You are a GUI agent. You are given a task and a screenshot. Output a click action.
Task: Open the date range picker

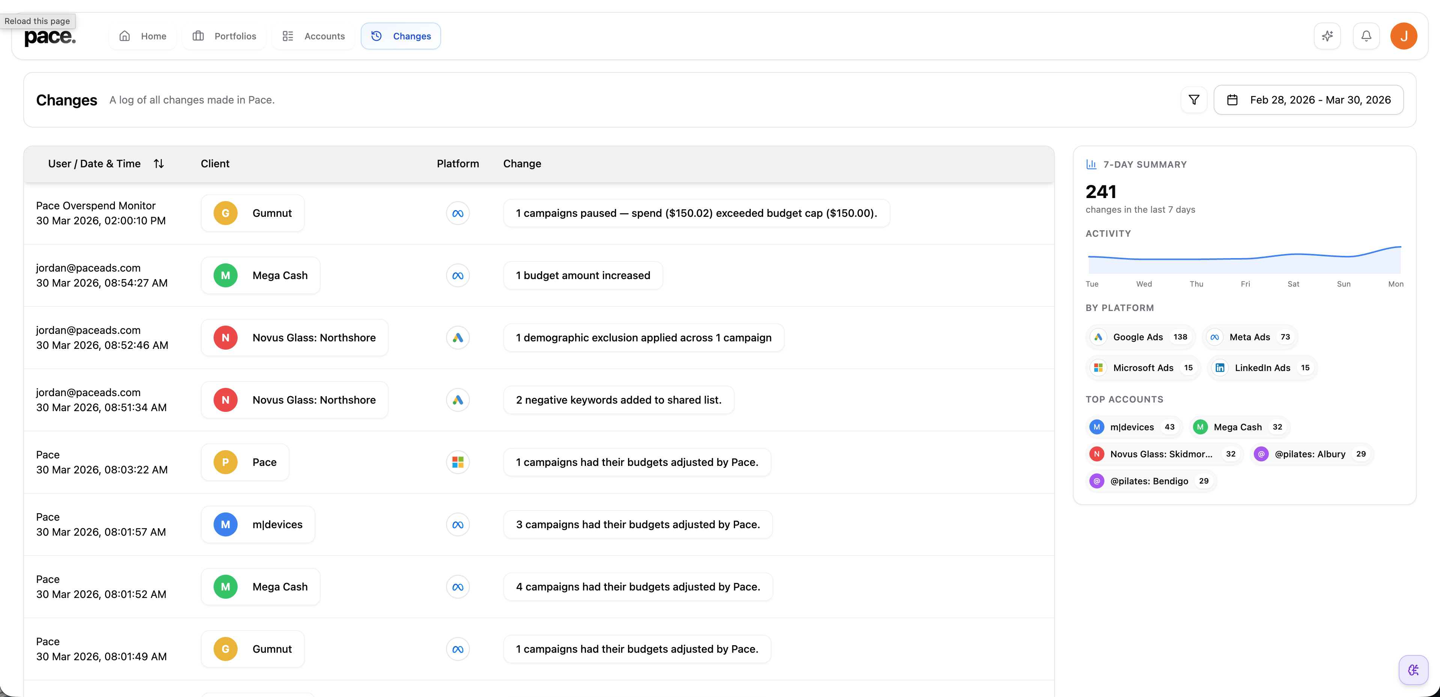pos(1308,100)
